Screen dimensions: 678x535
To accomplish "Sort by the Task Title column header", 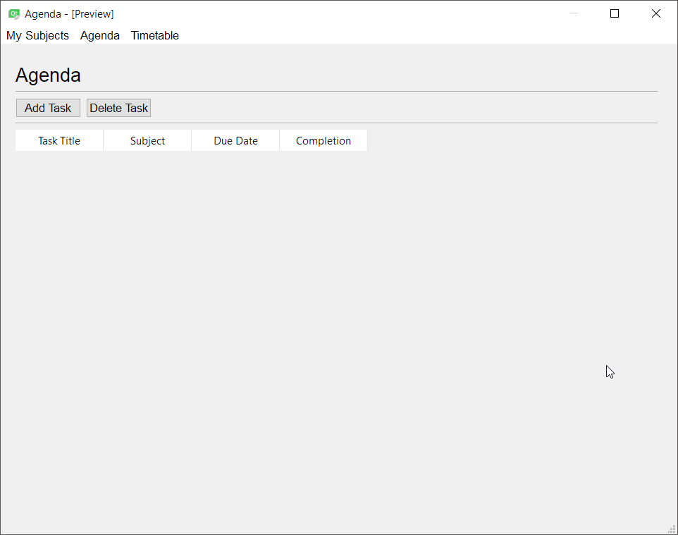I will (59, 140).
